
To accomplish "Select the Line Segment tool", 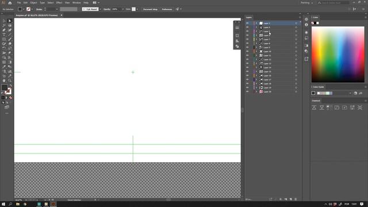I will (x=10, y=34).
